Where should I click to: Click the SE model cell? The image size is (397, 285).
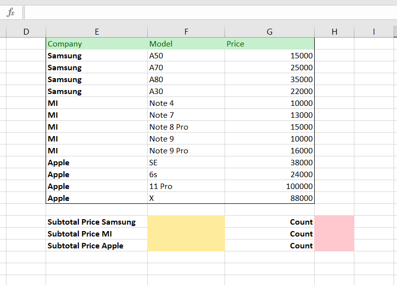pyautogui.click(x=186, y=162)
